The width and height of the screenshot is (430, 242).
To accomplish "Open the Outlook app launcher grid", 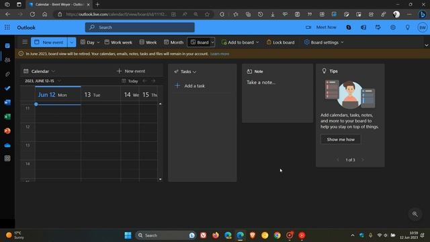I will (x=7, y=28).
